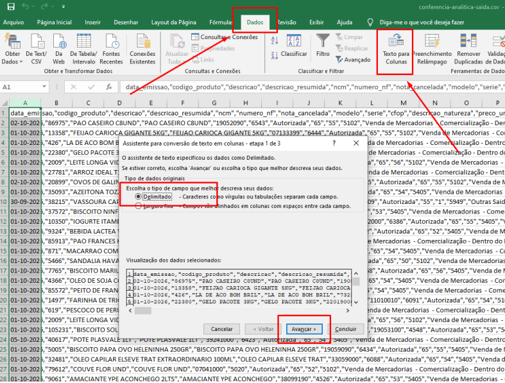The image size is (505, 383).
Task: Switch to Inserir tab
Action: pyautogui.click(x=93, y=22)
